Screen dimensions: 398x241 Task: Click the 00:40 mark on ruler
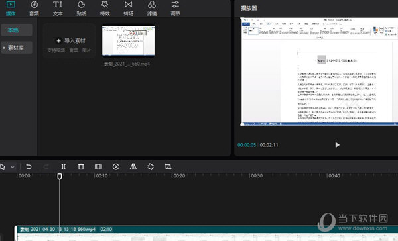pyautogui.click(x=334, y=176)
